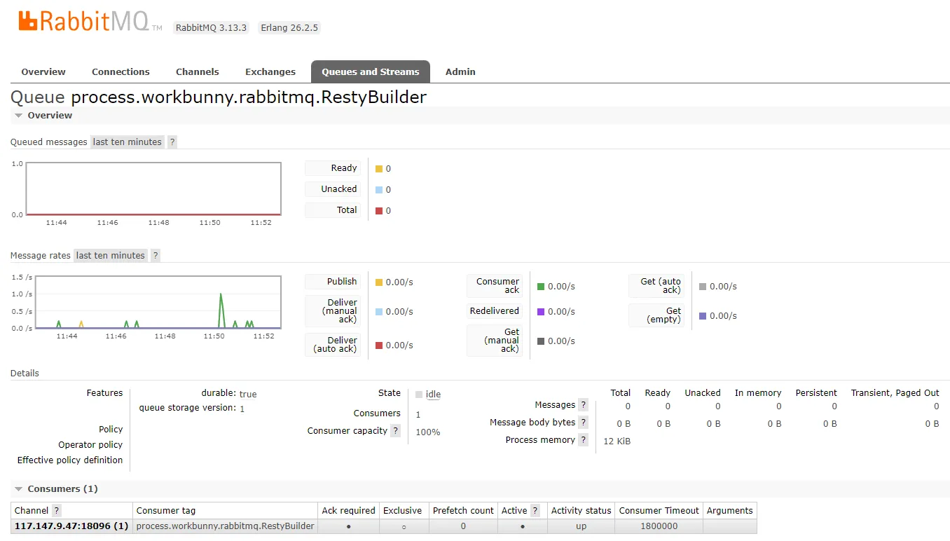Click the Prefetch count column header
Image resolution: width=950 pixels, height=541 pixels.
(463, 511)
